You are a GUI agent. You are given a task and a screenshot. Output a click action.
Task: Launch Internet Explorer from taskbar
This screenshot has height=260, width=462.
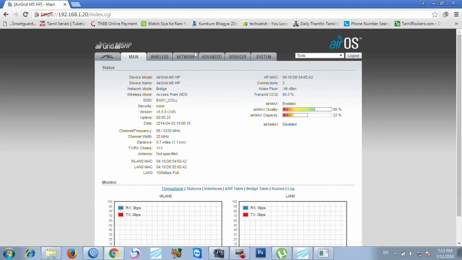[30, 253]
